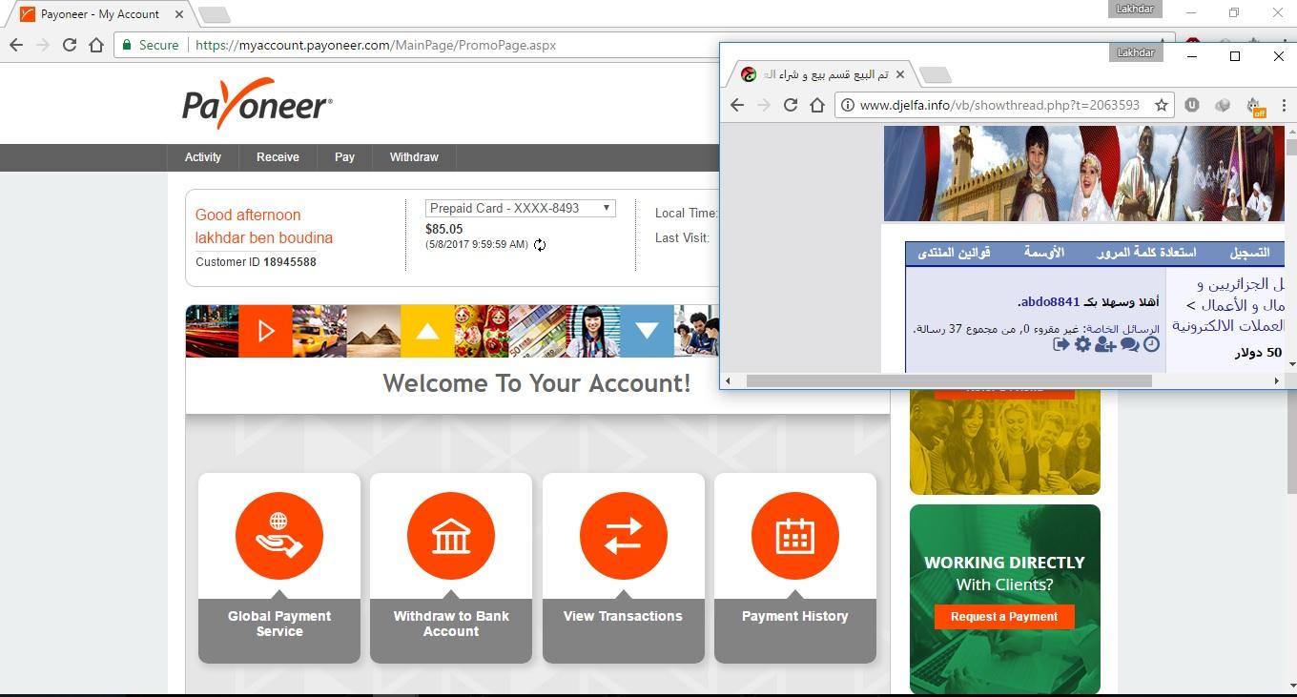
Task: Click the Payoneer logo
Action: coord(257,104)
